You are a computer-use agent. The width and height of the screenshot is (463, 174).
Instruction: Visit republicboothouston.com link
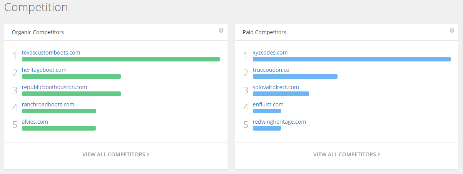pos(55,87)
